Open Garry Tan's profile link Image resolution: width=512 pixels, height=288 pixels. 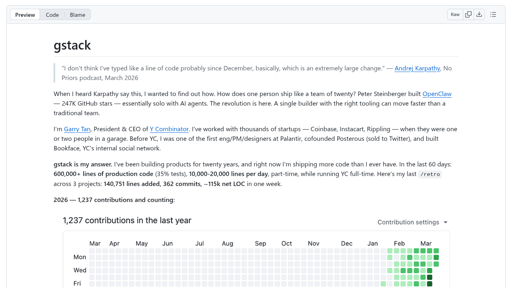(x=77, y=129)
